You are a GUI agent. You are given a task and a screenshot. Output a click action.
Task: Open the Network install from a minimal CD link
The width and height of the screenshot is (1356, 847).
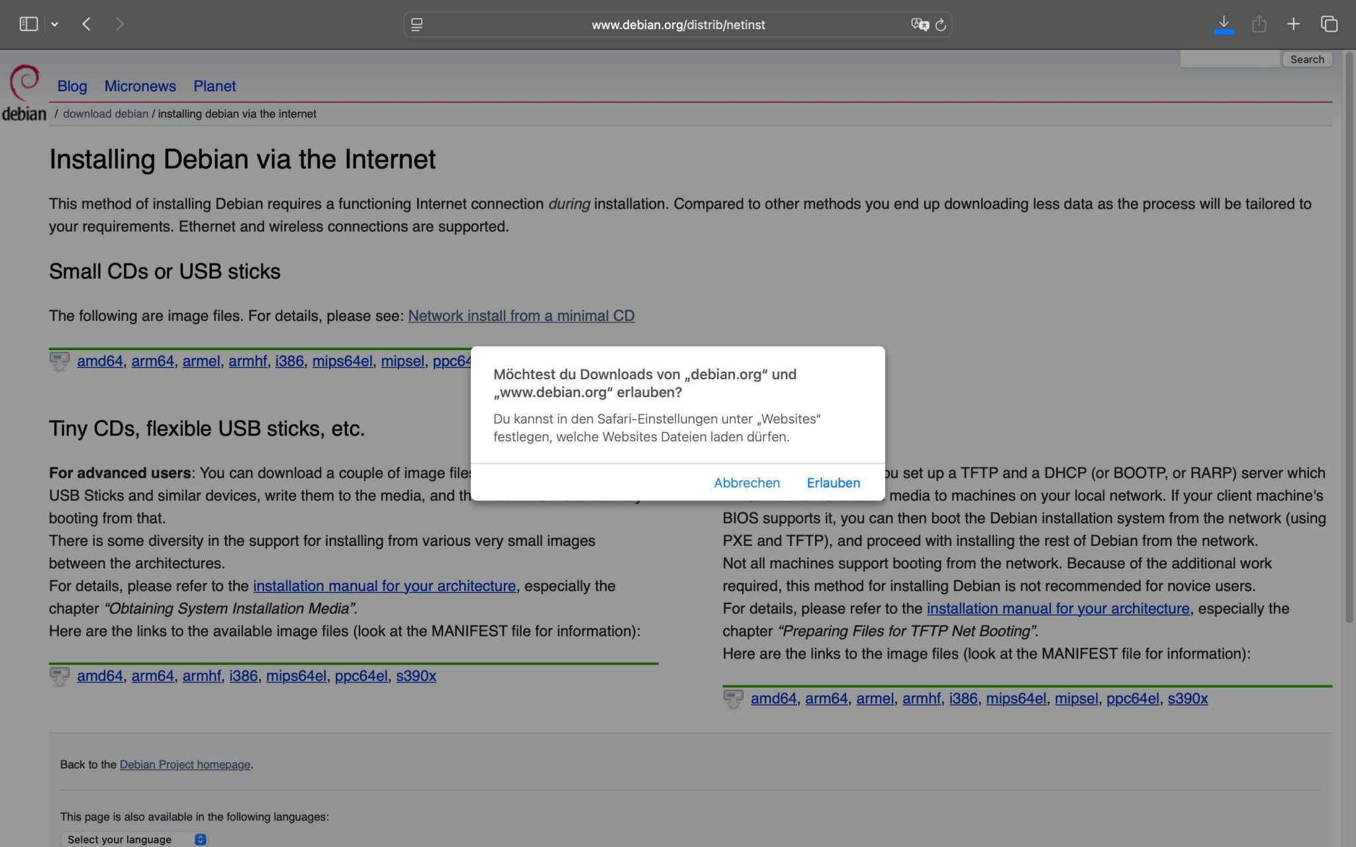tap(521, 316)
